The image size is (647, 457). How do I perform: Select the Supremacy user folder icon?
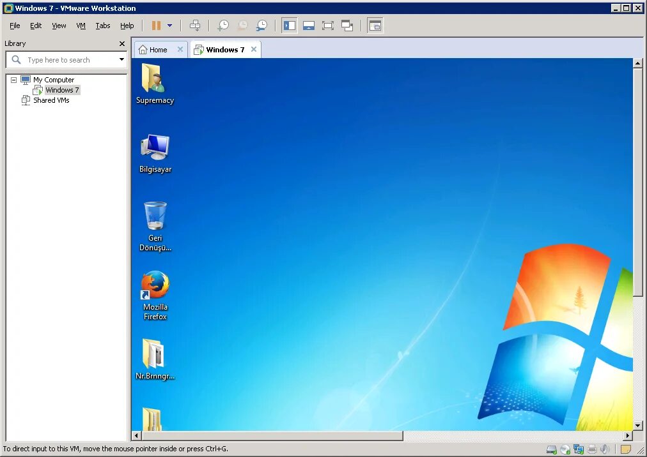pos(155,84)
